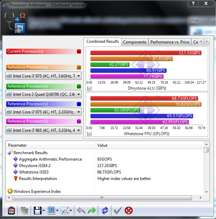Open dropdown arrow next to line graph icon

tap(71, 211)
